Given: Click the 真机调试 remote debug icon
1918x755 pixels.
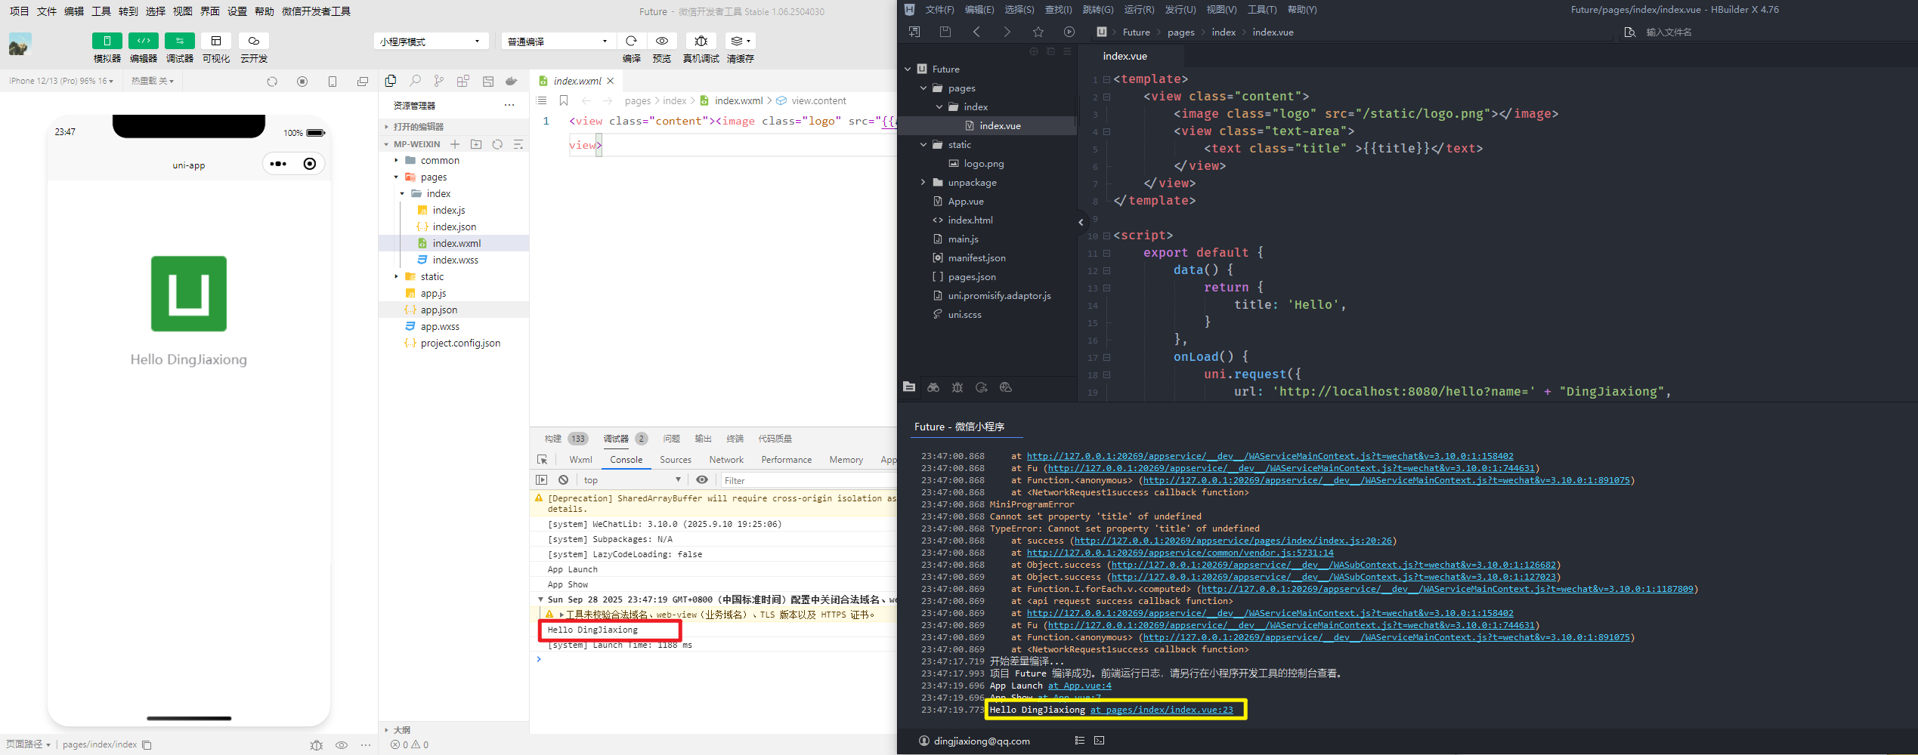Looking at the screenshot, I should tap(701, 41).
